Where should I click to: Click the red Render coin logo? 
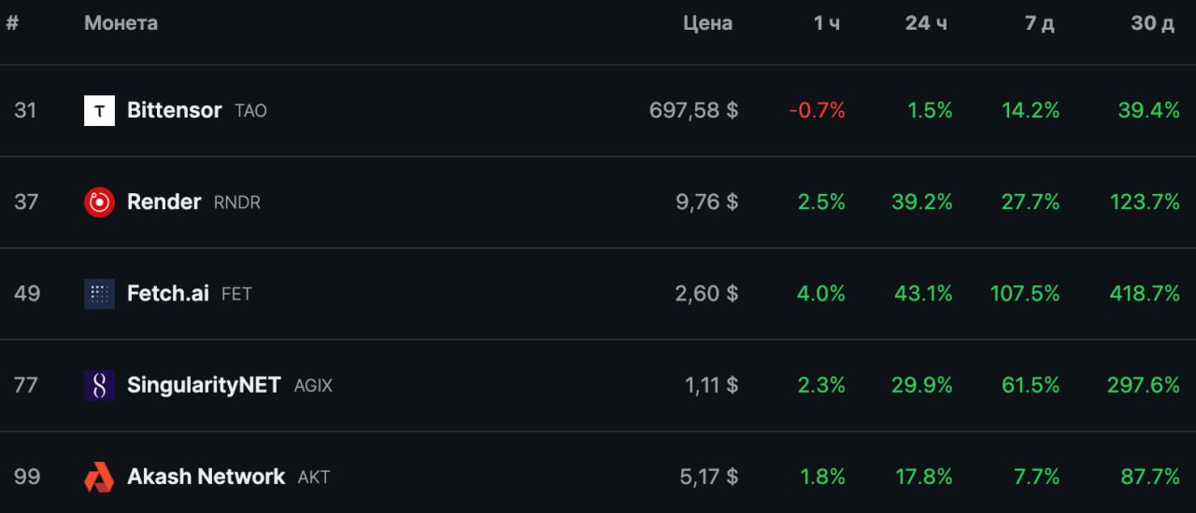pyautogui.click(x=99, y=201)
